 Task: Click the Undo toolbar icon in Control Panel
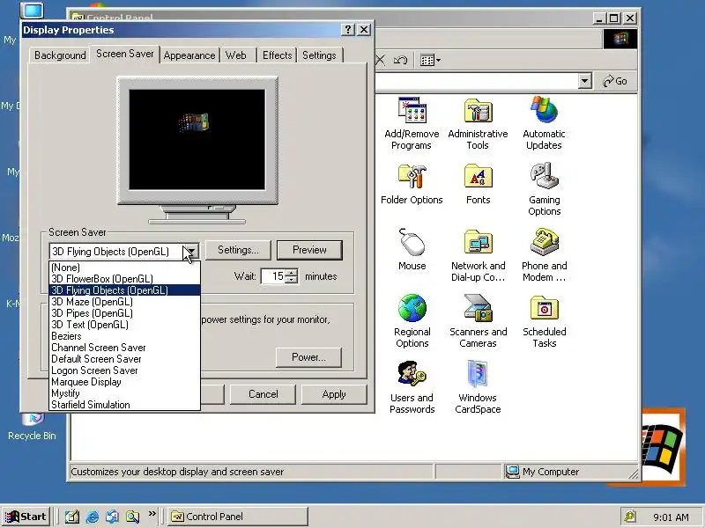click(x=400, y=60)
